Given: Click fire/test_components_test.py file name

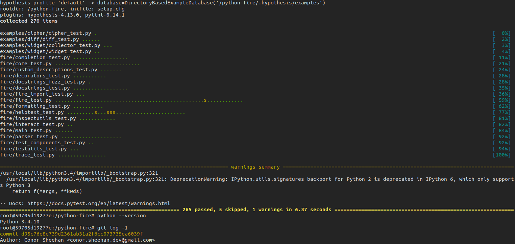Looking at the screenshot, I should tap(43, 143).
